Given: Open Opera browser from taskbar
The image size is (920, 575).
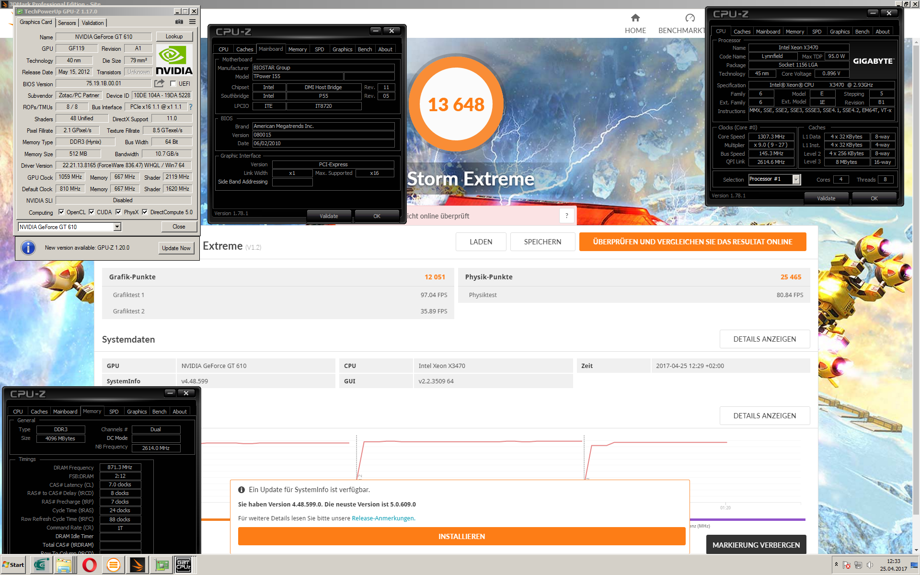Looking at the screenshot, I should tap(89, 565).
